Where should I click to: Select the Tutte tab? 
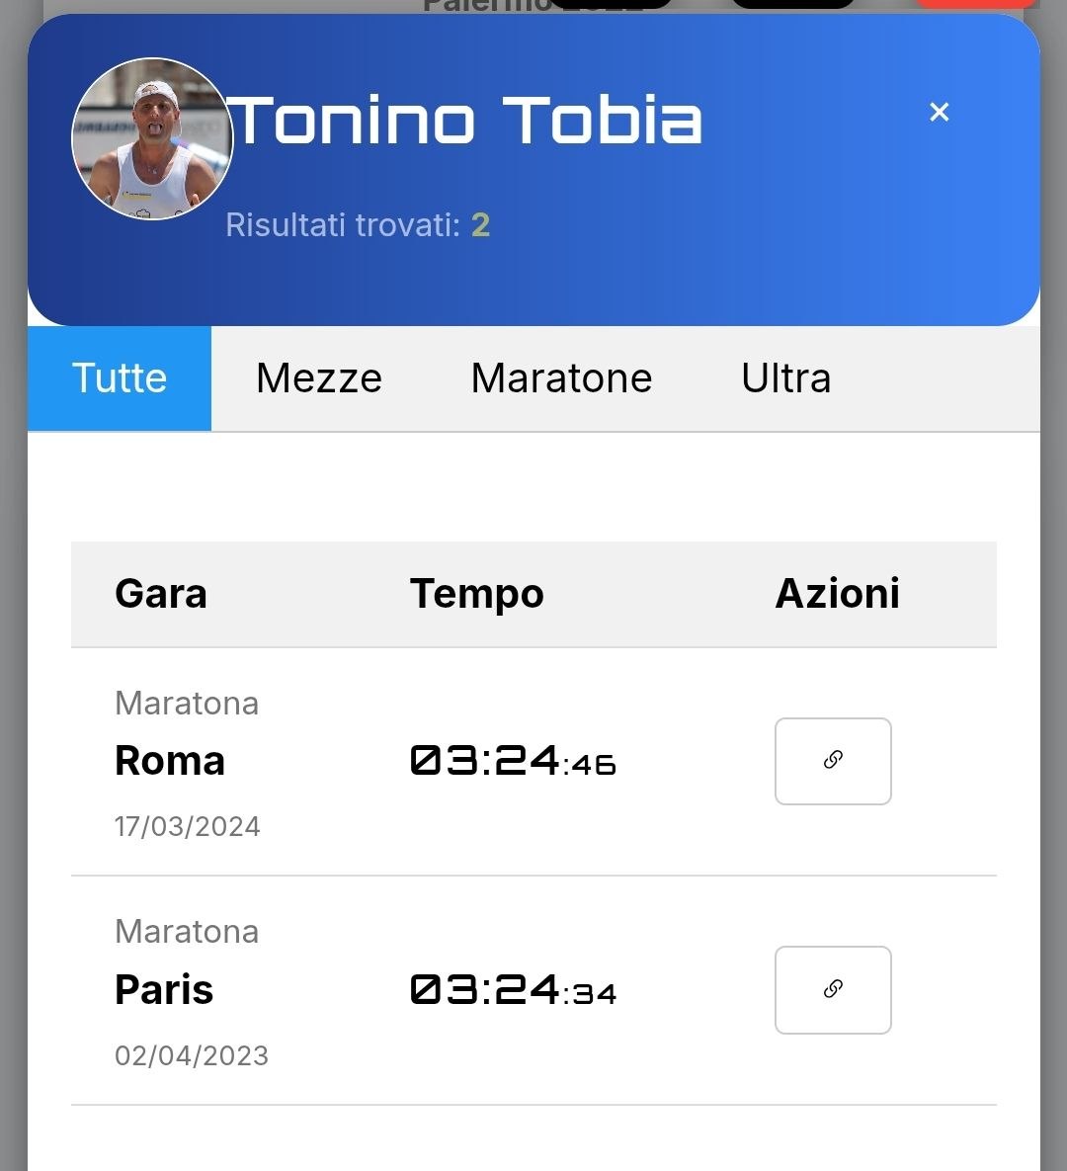120,378
